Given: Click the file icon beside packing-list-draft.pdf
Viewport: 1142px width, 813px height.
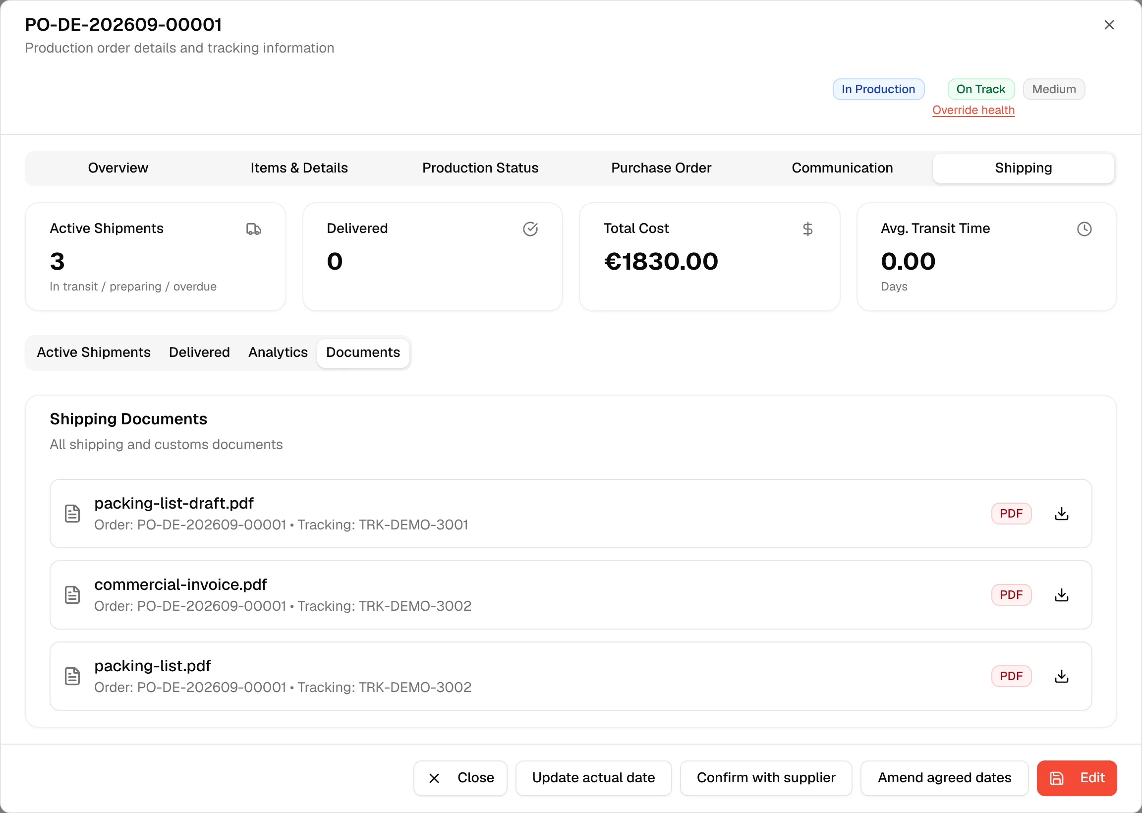Looking at the screenshot, I should click(x=72, y=514).
